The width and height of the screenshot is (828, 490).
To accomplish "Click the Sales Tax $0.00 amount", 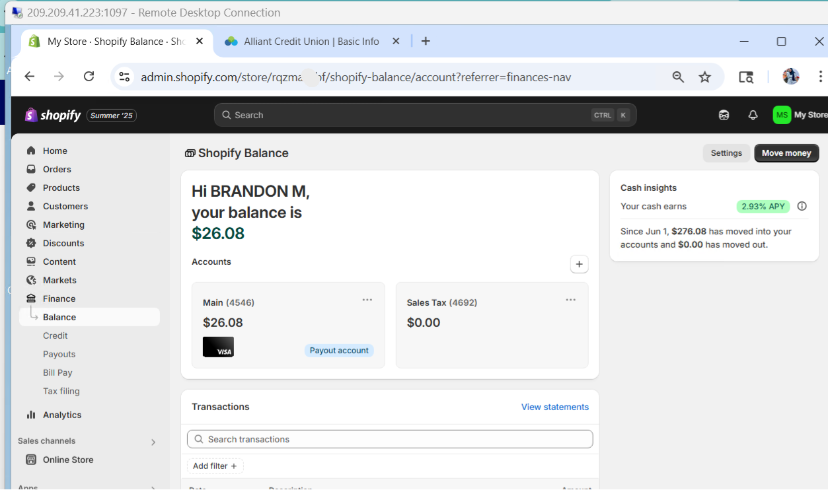I will coord(424,323).
